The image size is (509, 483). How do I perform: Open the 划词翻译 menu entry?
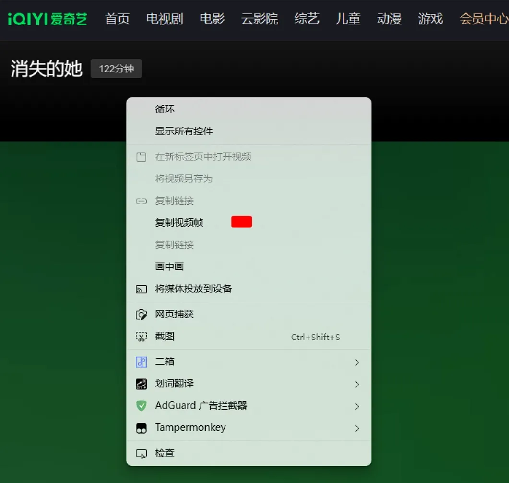[249, 384]
